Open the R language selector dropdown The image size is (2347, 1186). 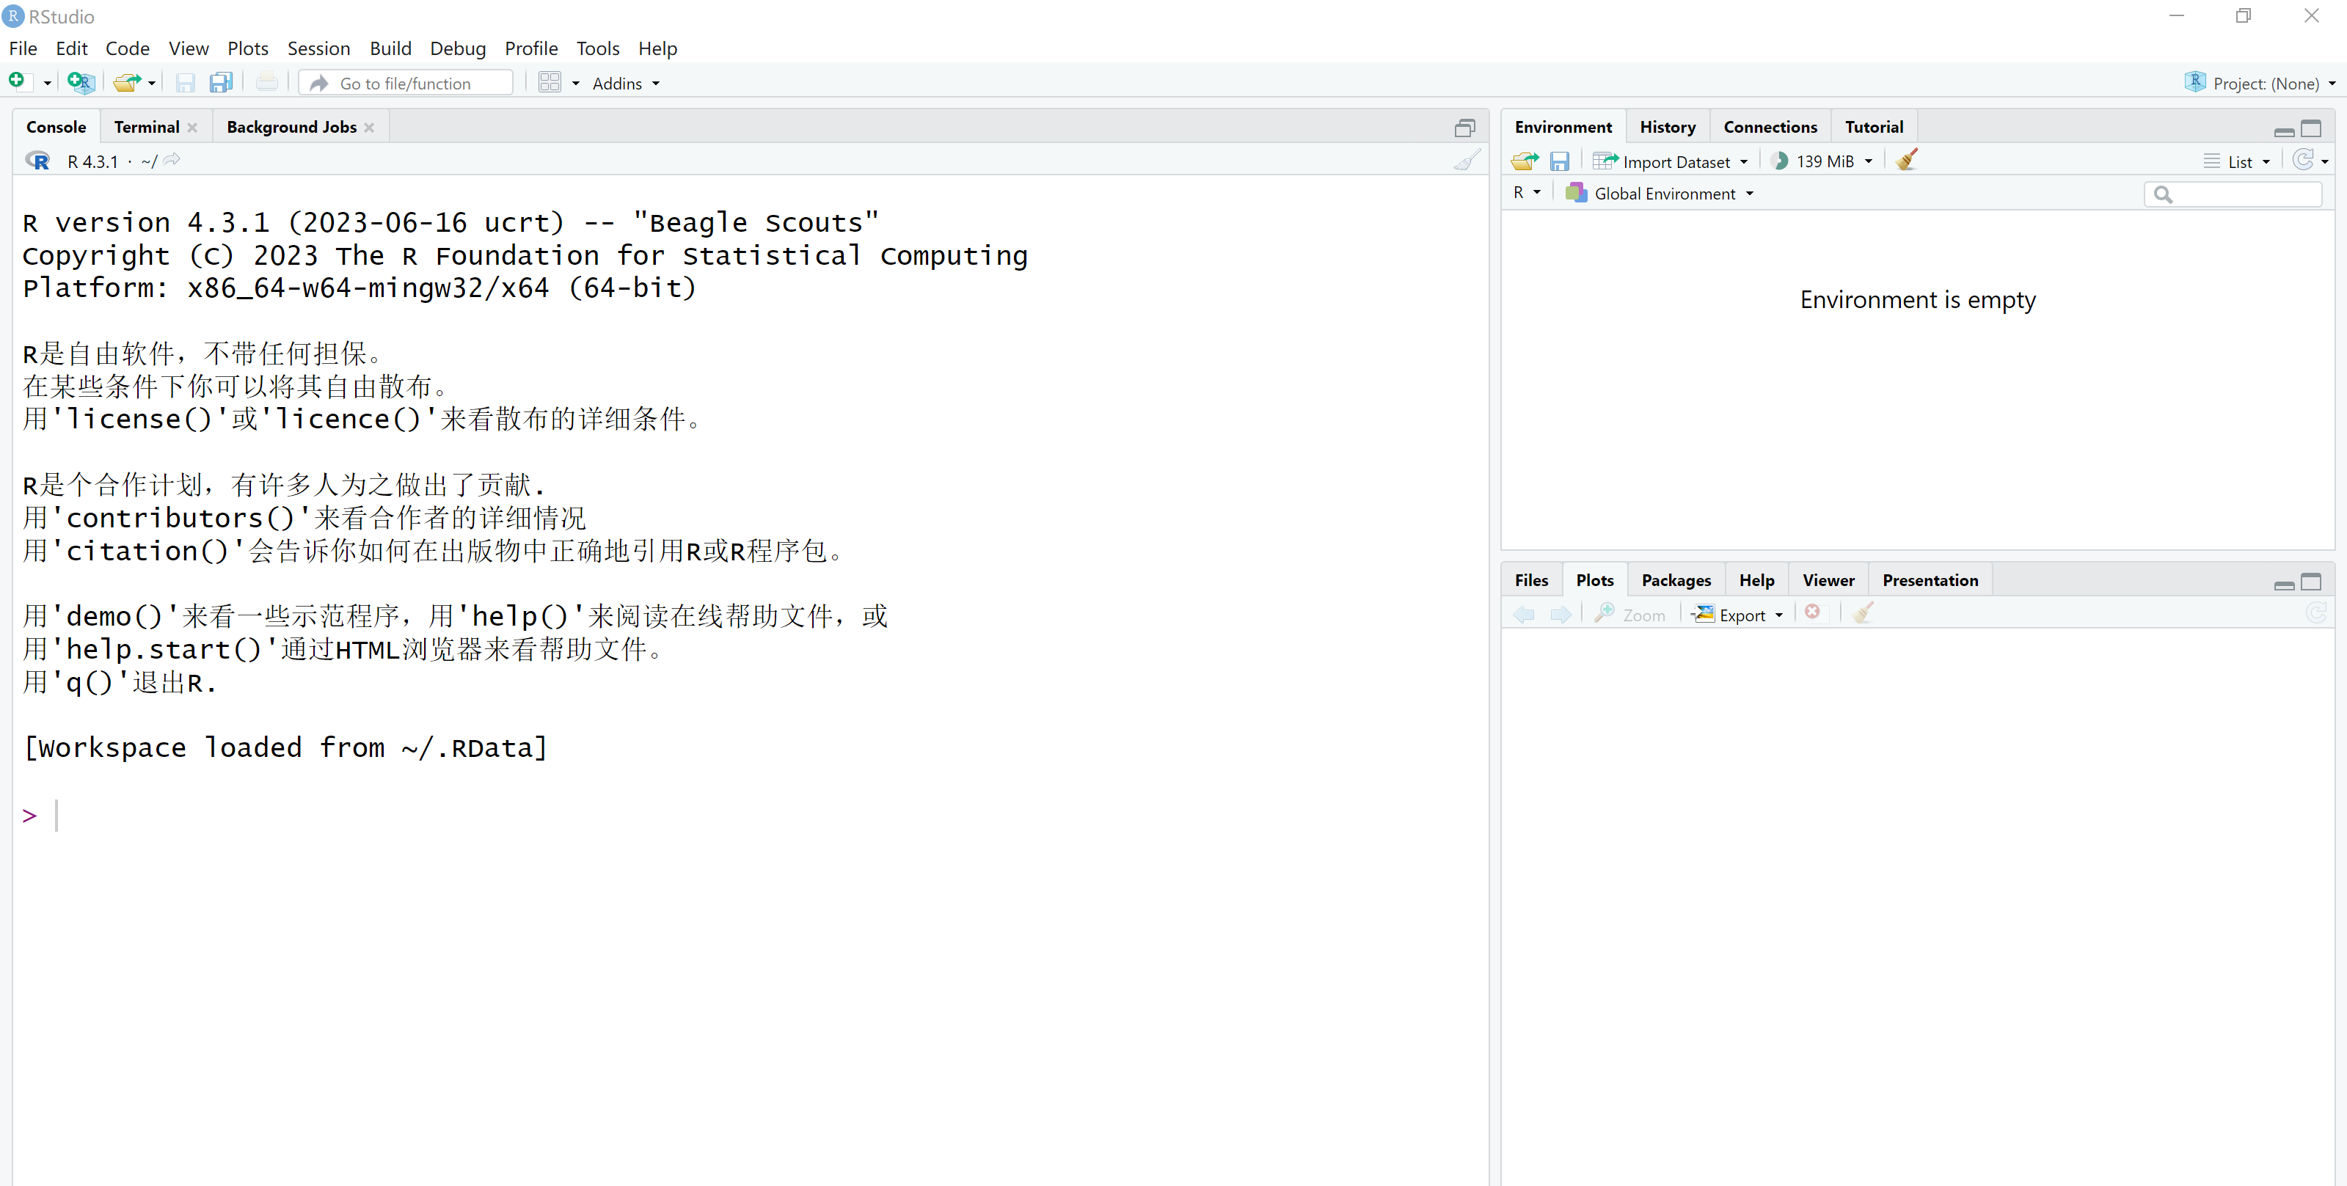tap(1527, 192)
